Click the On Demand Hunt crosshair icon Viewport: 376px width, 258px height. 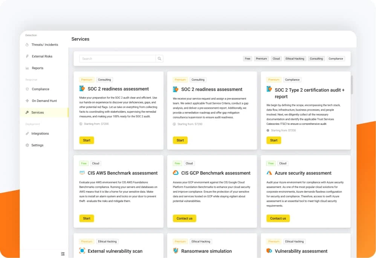coord(27,101)
